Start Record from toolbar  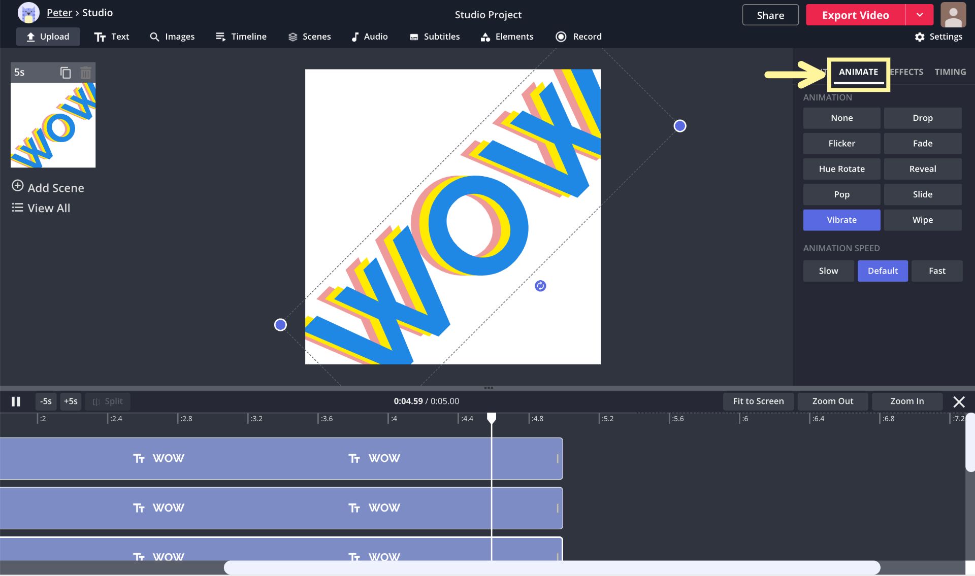[578, 37]
